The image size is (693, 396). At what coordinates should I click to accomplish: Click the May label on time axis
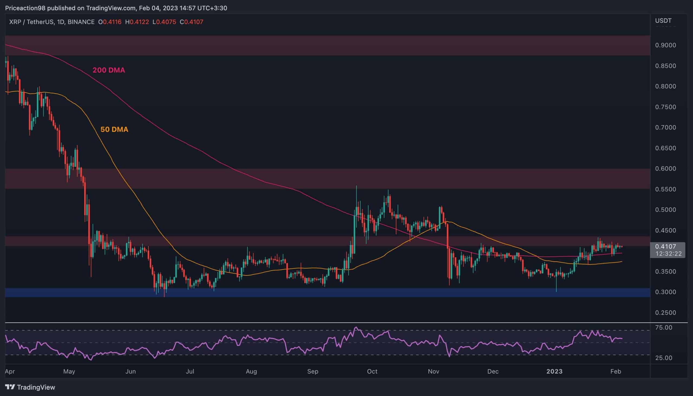click(69, 371)
